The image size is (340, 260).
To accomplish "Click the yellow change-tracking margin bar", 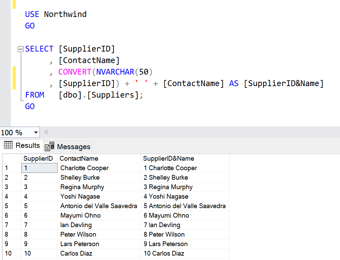I will pos(14,77).
